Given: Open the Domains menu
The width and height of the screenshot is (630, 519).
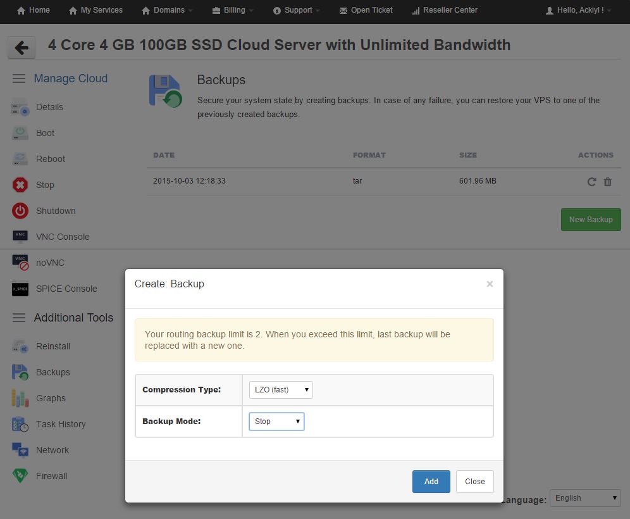Looking at the screenshot, I should 168,10.
